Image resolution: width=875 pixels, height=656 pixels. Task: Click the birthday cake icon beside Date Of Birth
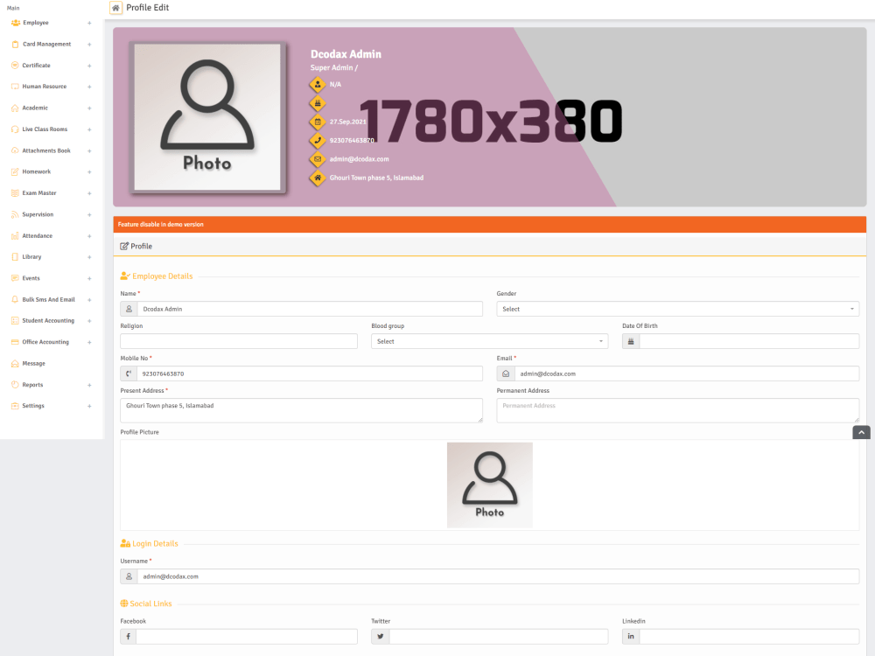click(631, 341)
